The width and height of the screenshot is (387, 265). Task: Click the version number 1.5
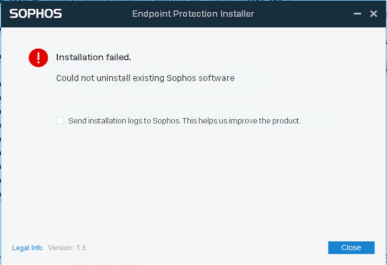tap(81, 248)
